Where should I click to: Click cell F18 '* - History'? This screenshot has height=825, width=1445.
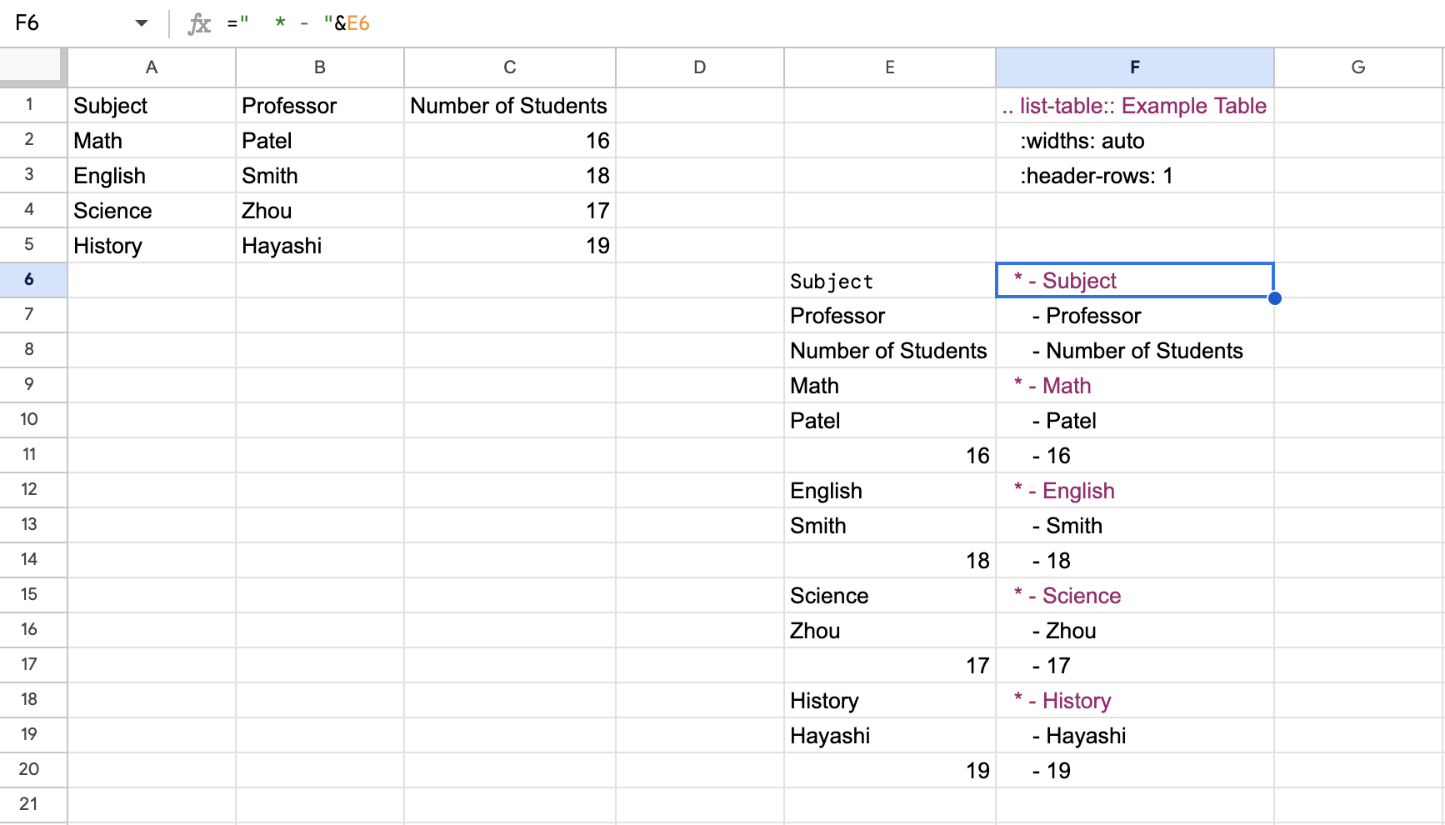point(1135,701)
